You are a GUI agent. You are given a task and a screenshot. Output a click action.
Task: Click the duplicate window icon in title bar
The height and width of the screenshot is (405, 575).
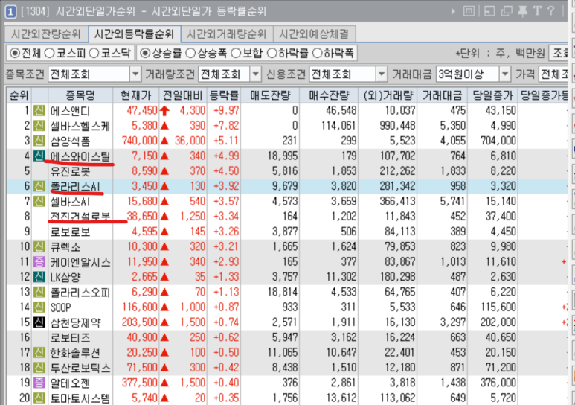tap(507, 11)
